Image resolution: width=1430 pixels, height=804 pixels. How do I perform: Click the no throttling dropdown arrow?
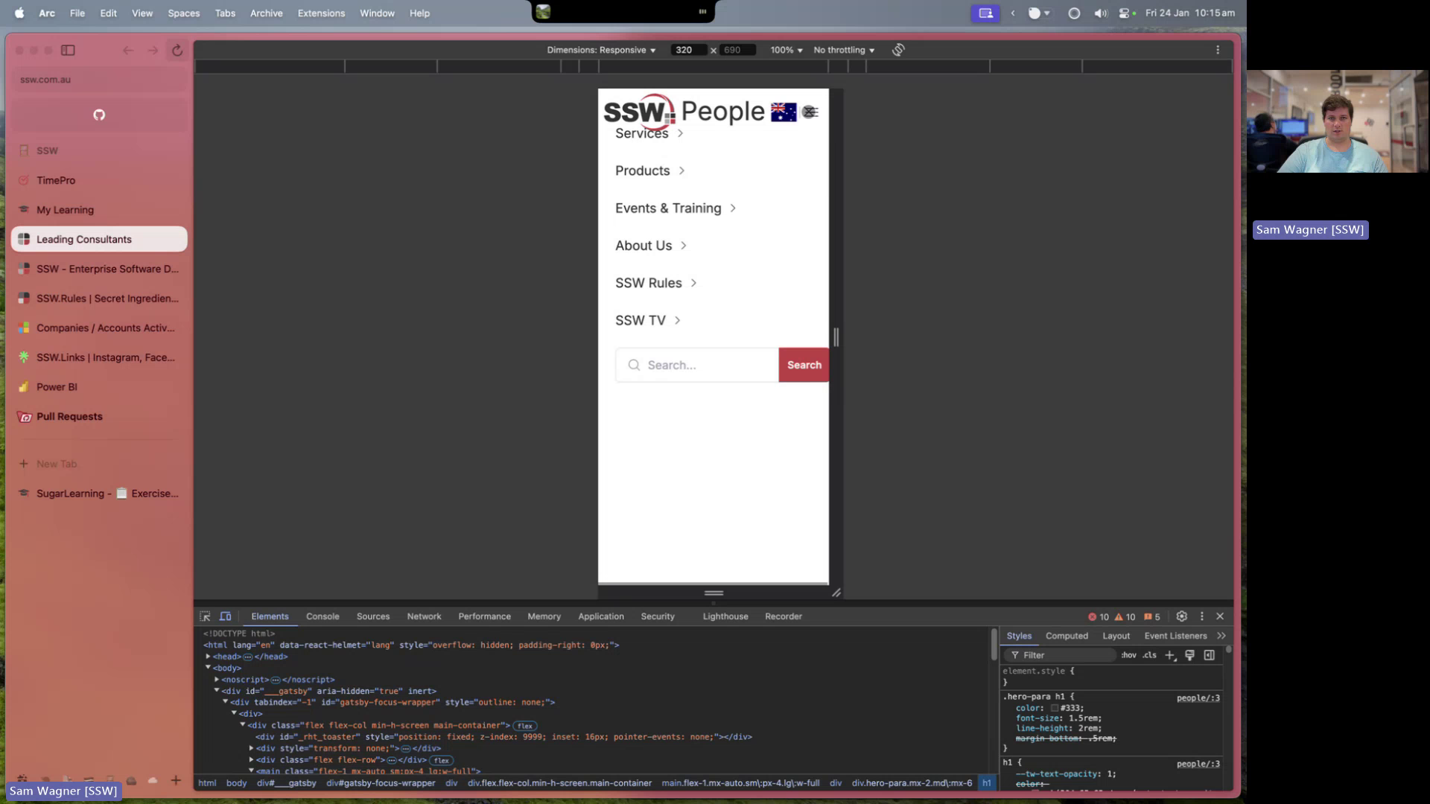(x=872, y=50)
